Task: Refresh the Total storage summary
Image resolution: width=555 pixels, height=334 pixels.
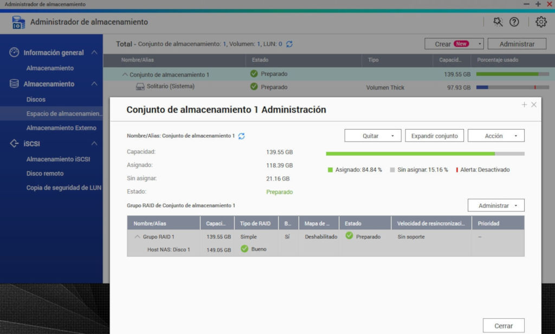Action: [x=289, y=44]
